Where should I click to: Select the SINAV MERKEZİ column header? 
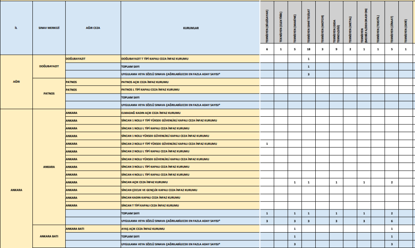pyautogui.click(x=48, y=28)
